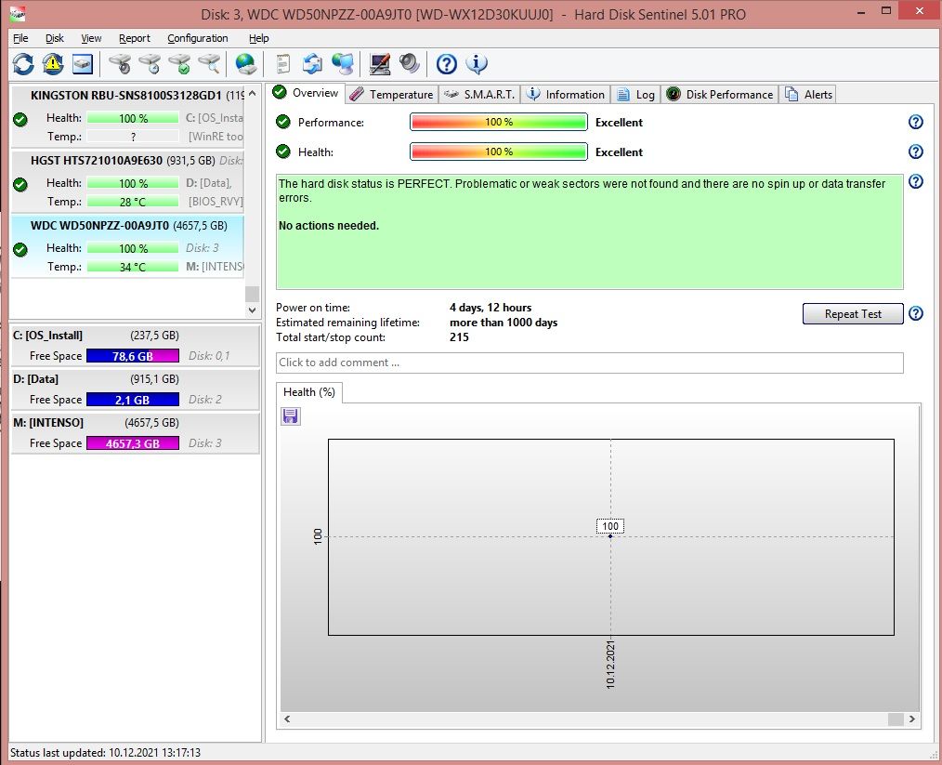
Task: Open the Report menu
Action: coord(135,38)
